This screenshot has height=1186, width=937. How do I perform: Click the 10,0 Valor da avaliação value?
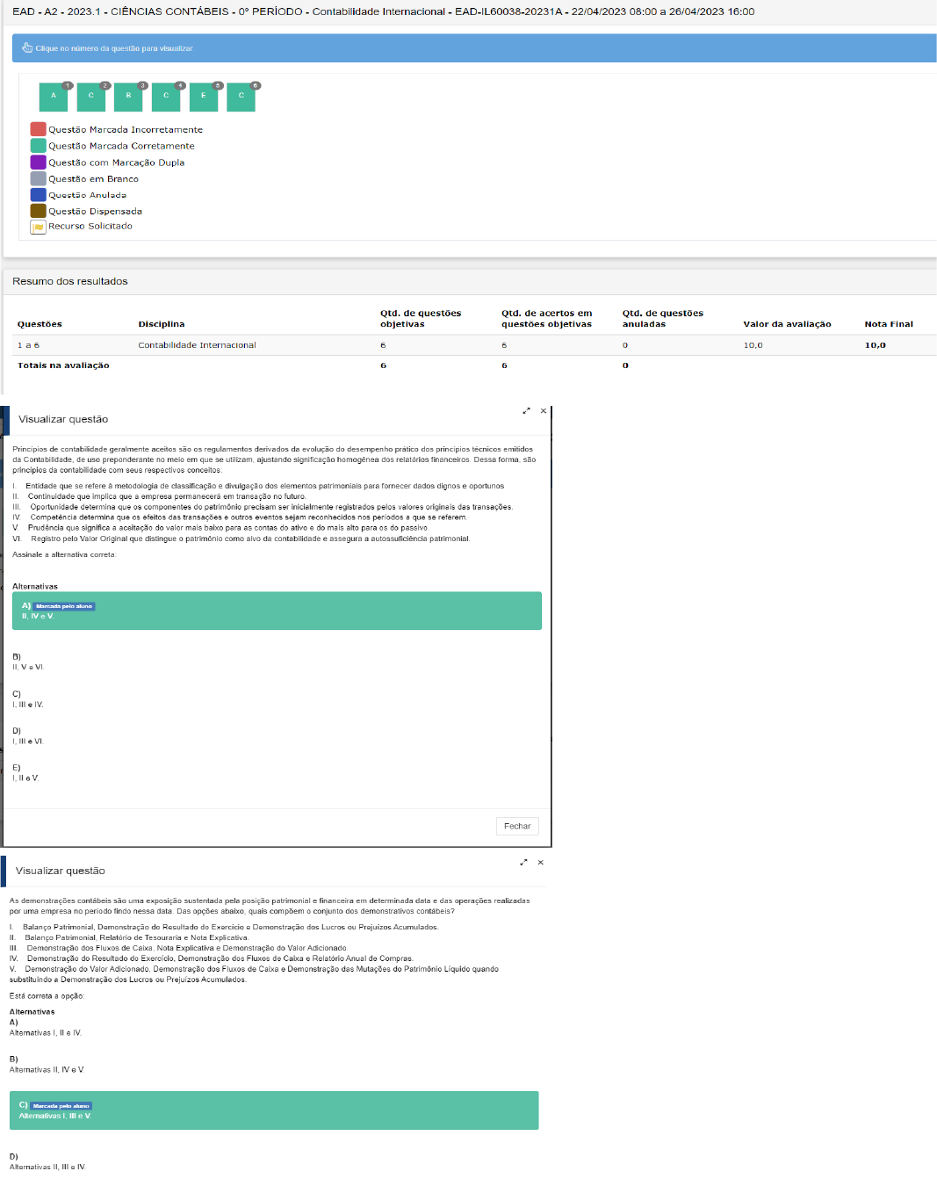(x=753, y=345)
